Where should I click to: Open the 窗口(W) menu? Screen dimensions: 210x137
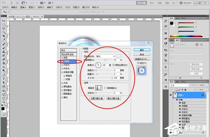pos(86,7)
